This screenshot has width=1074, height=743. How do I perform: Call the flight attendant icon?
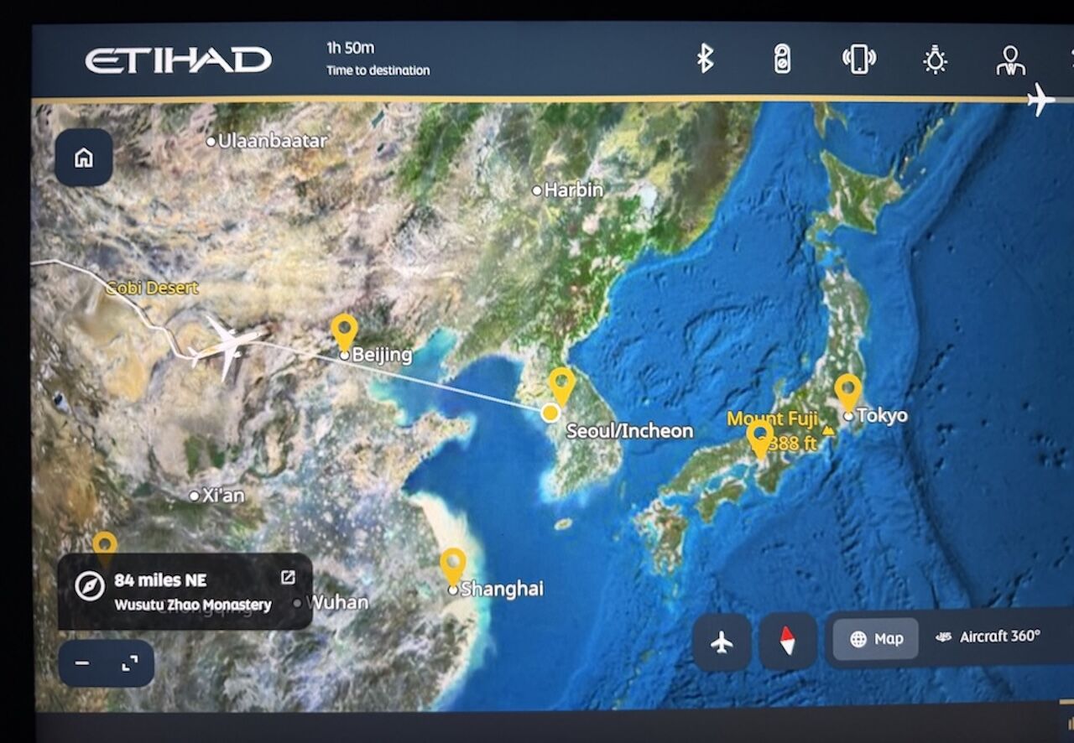(x=1010, y=60)
